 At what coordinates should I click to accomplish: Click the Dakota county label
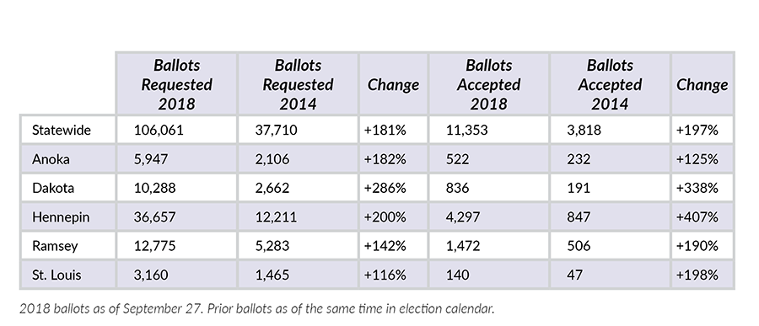point(53,188)
